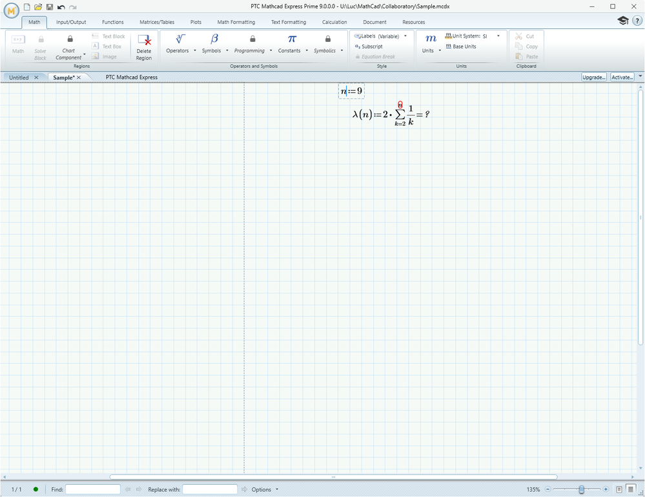Click the zoom slider handle
The image size is (645, 497).
(x=582, y=490)
